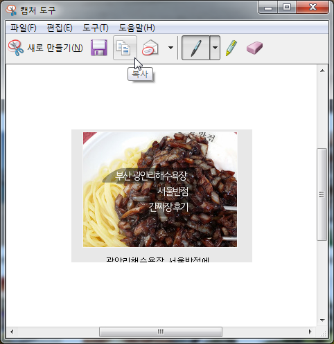Click the New Snip scissors icon
This screenshot has height=344, width=334.
tap(16, 48)
